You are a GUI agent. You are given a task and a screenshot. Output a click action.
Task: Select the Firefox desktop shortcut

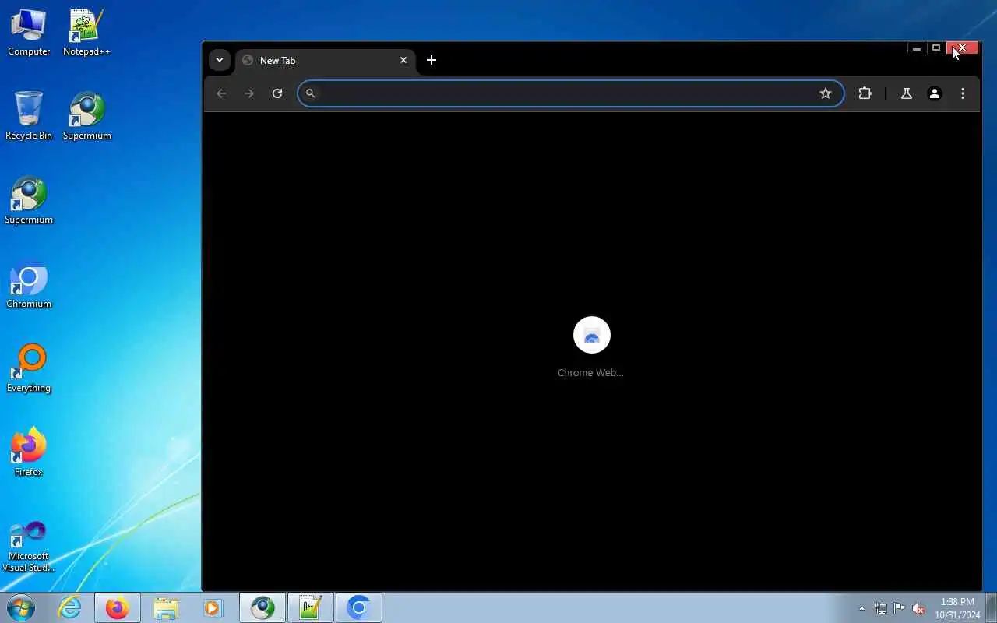[x=29, y=452]
